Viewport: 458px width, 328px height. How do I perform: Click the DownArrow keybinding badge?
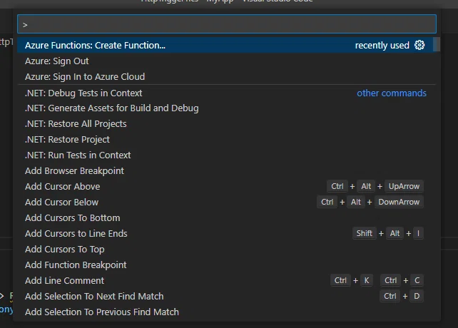(399, 202)
